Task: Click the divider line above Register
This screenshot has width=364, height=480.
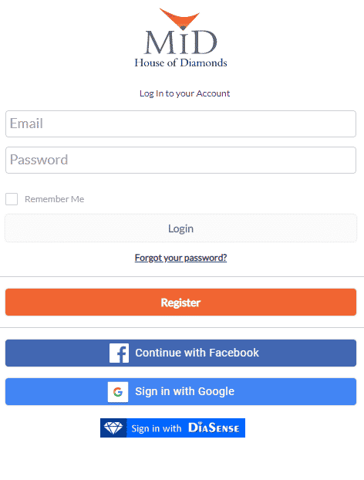Action: 182,277
